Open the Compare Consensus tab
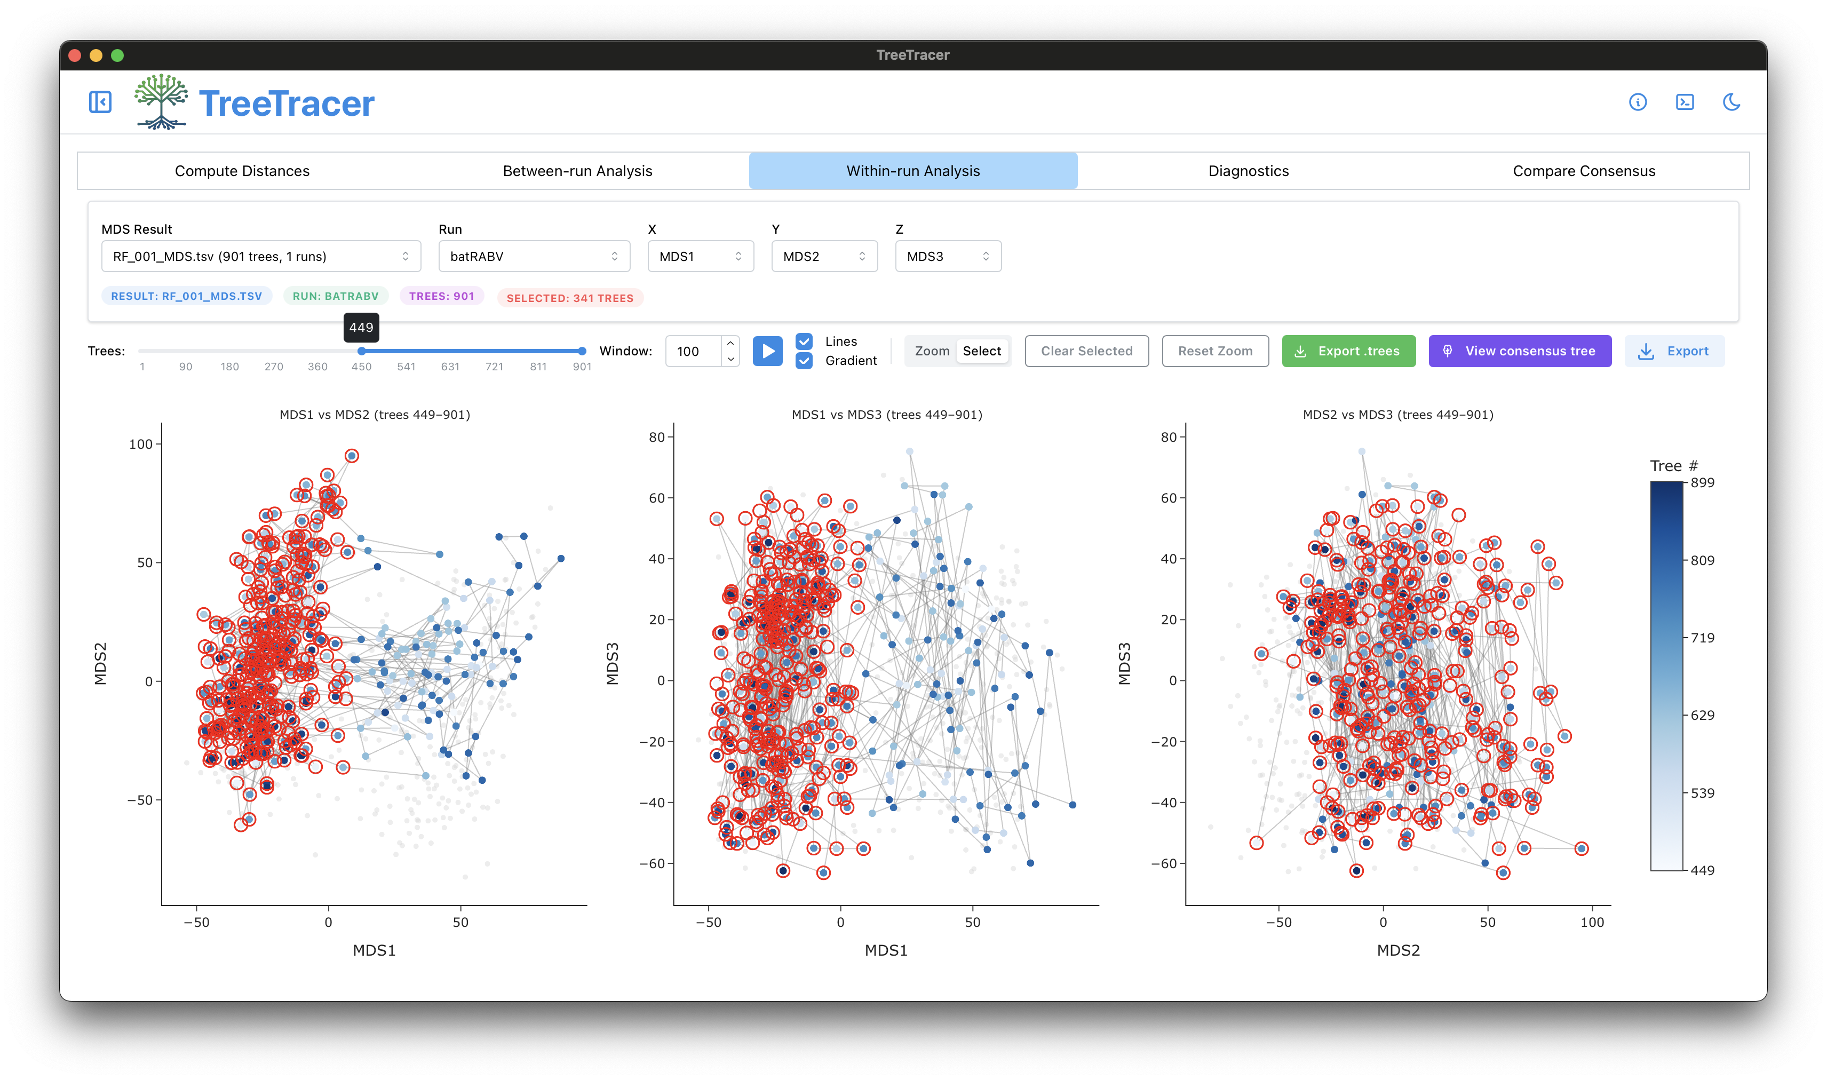 coord(1584,171)
